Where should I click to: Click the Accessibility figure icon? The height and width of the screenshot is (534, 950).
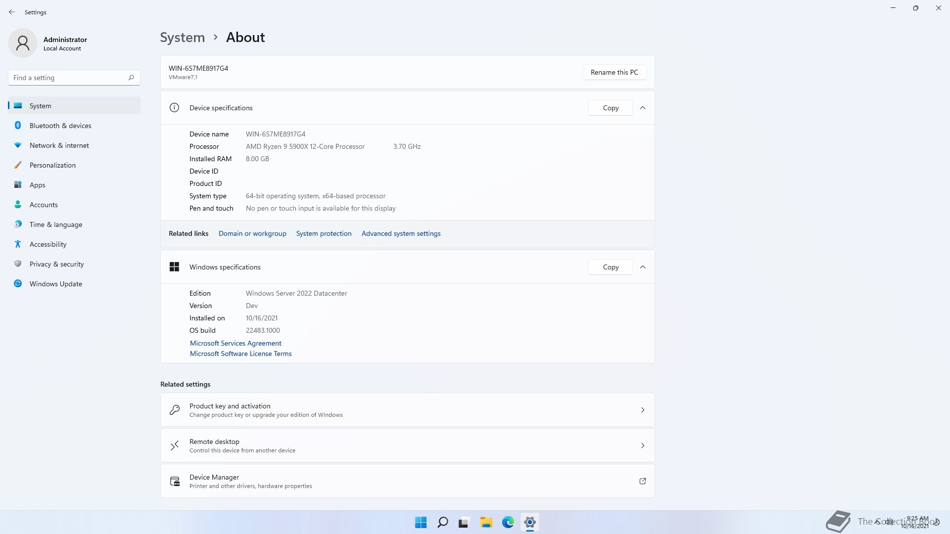click(18, 244)
